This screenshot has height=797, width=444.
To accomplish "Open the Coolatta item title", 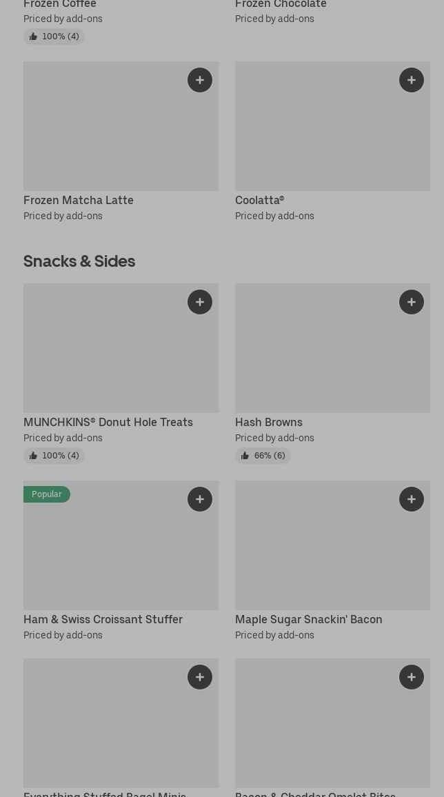I will pos(259,200).
